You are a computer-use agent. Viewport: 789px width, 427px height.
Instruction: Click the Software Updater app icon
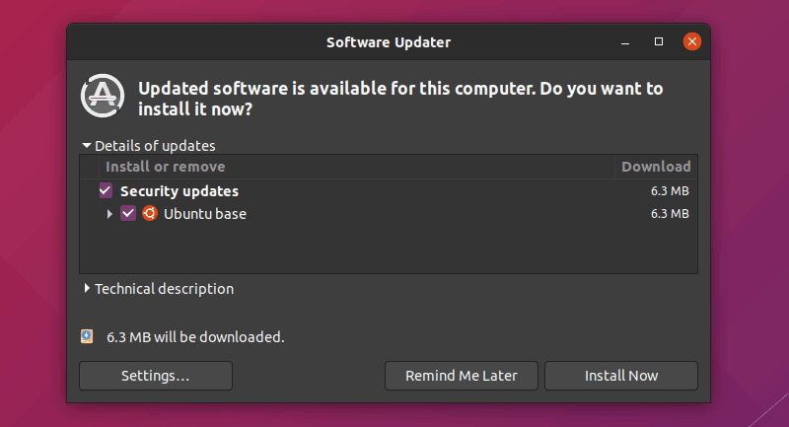click(102, 96)
